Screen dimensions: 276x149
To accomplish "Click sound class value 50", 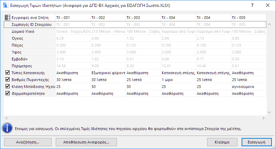I will click(x=108, y=87).
